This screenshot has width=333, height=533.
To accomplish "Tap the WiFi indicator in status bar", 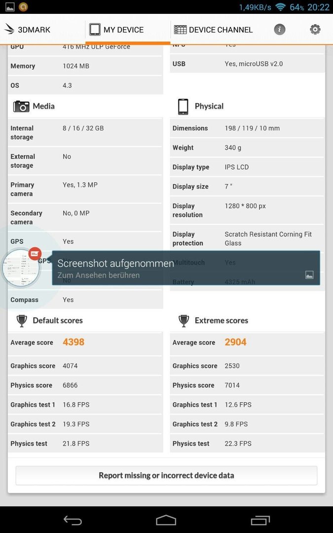I will coord(280,7).
